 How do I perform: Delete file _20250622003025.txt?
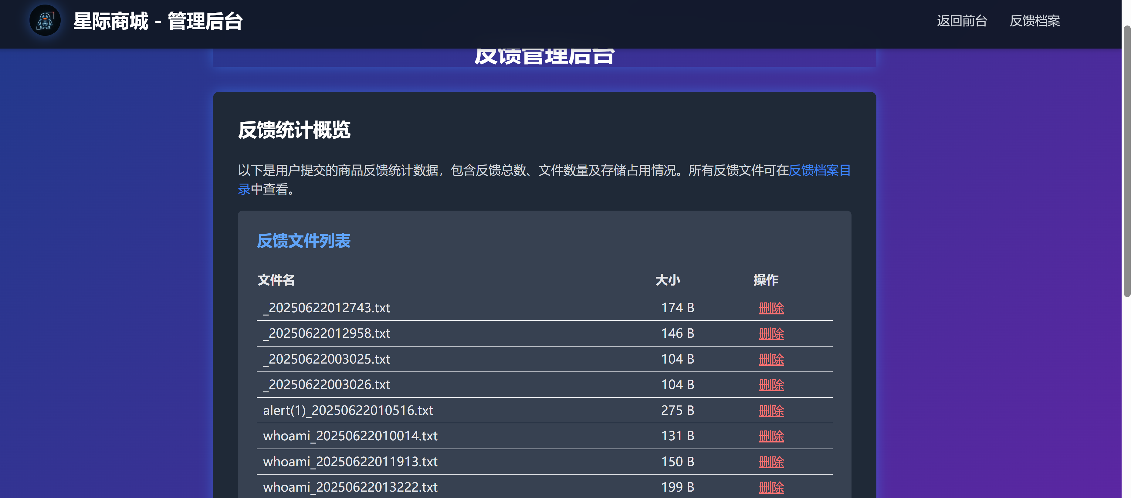point(771,359)
